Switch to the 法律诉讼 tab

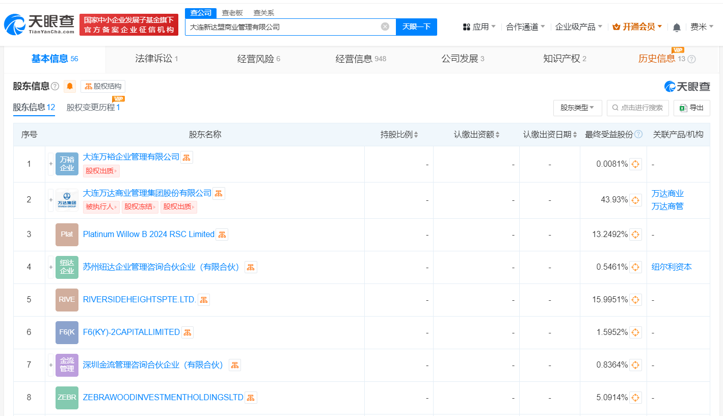click(x=156, y=59)
